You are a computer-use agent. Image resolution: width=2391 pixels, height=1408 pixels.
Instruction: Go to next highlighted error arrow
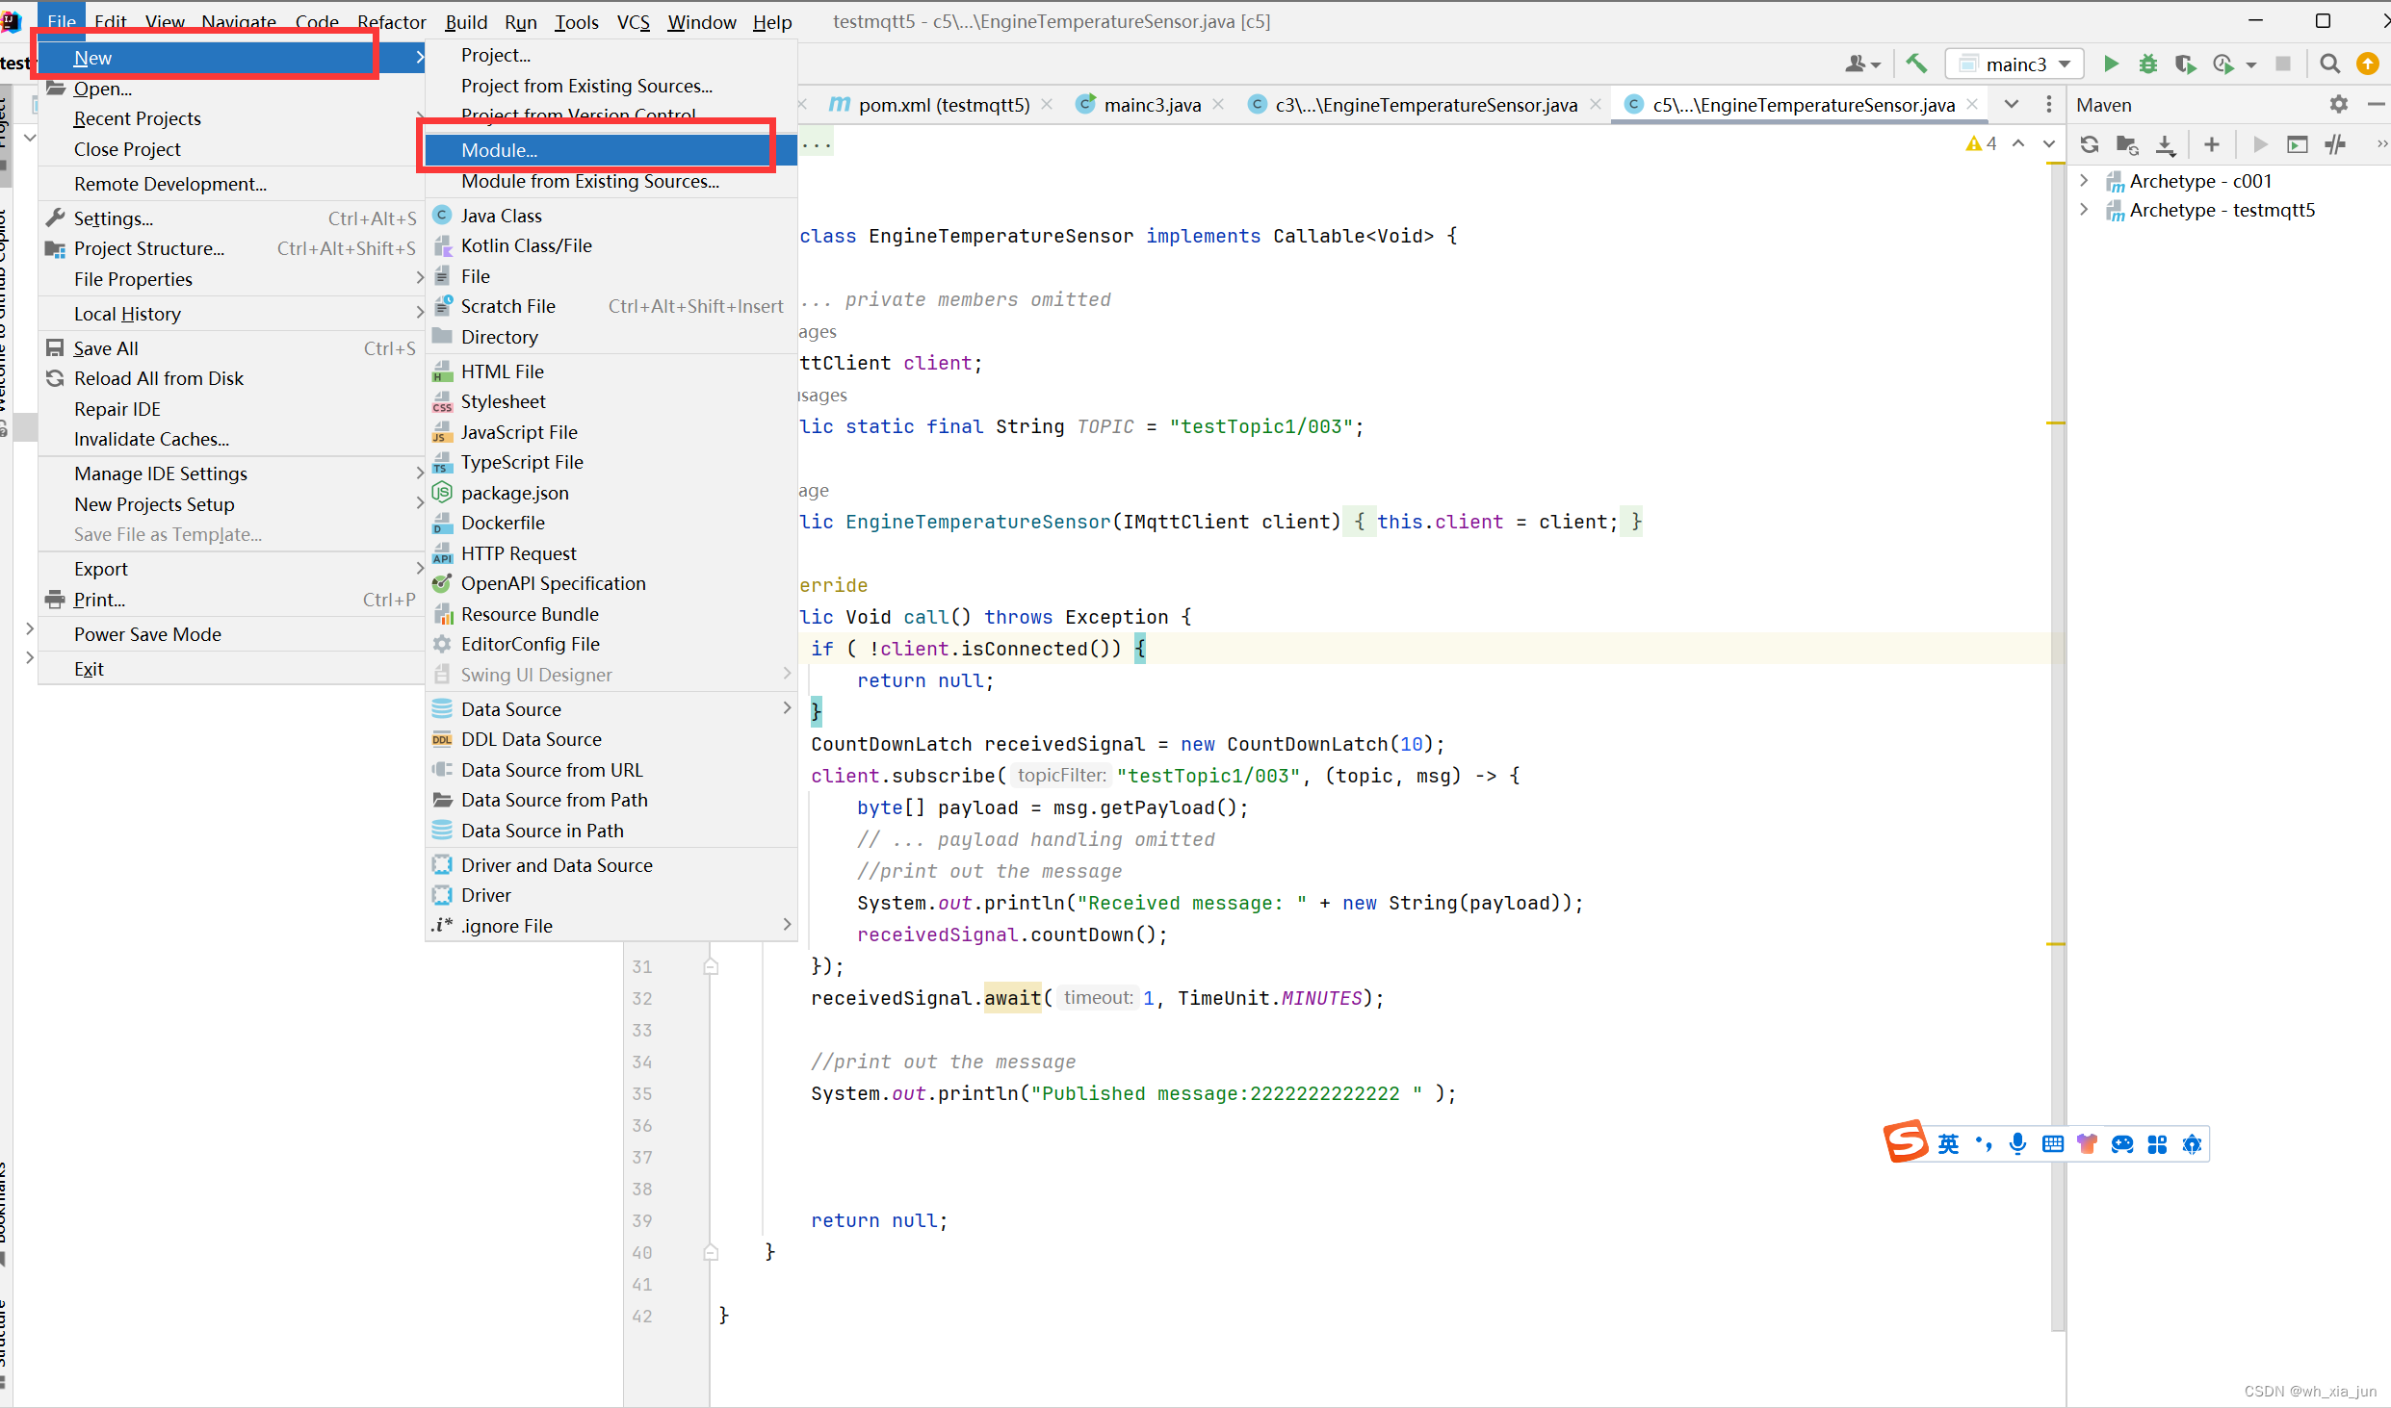(x=2049, y=143)
